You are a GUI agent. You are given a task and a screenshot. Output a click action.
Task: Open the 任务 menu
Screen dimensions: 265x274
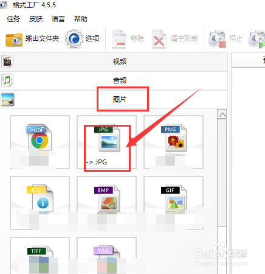click(x=13, y=19)
